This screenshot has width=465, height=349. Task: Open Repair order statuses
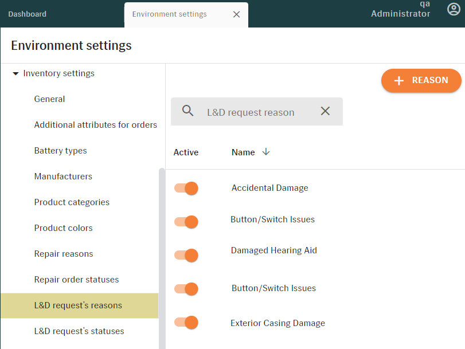76,280
